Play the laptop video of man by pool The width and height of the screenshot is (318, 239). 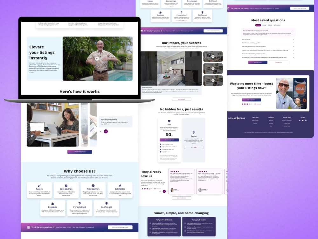pos(97,59)
